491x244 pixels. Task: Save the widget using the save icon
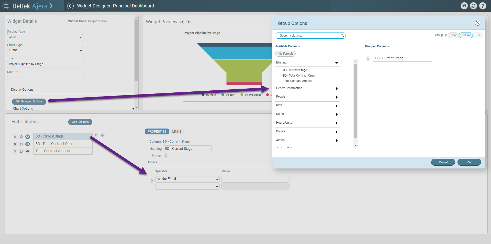coord(464,6)
